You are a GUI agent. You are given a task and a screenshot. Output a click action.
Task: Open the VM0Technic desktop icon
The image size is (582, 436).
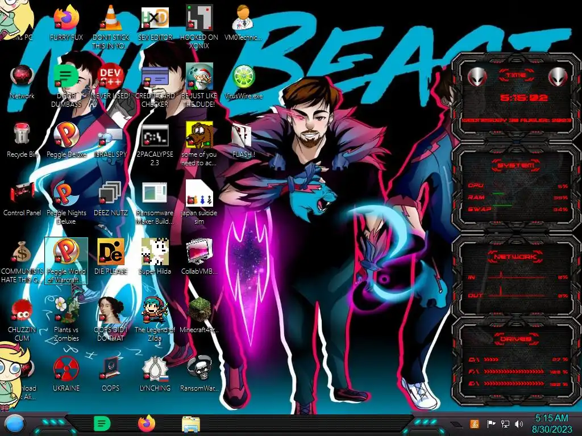coord(243,18)
